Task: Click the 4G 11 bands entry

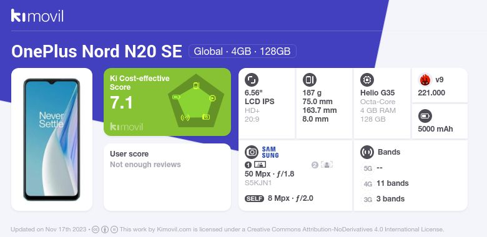Action: click(385, 183)
